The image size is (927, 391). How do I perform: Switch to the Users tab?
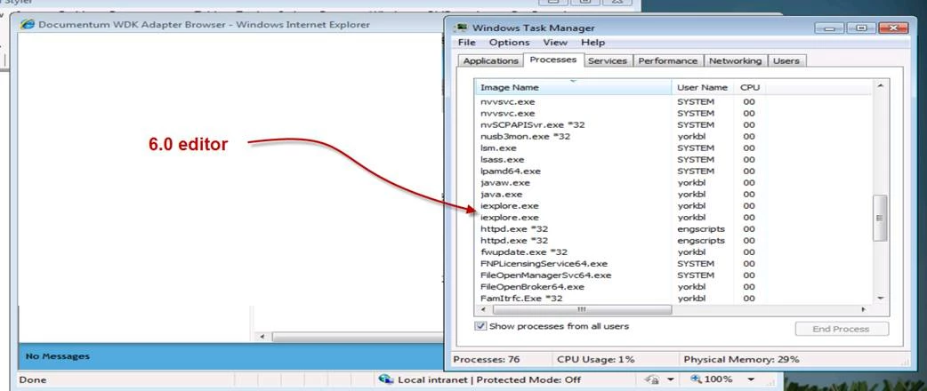(786, 60)
